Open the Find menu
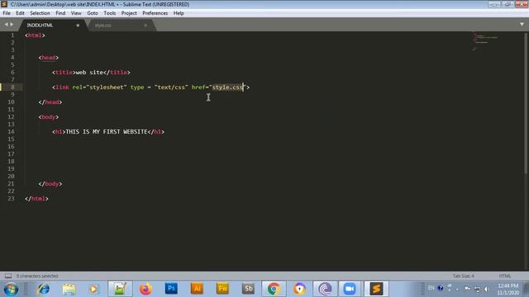529x297 pixels. pos(60,13)
